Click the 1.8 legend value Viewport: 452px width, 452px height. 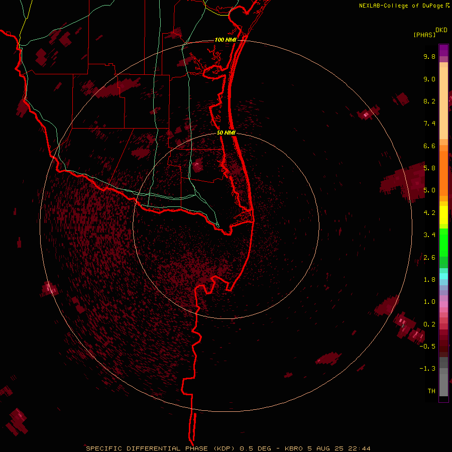pos(429,280)
